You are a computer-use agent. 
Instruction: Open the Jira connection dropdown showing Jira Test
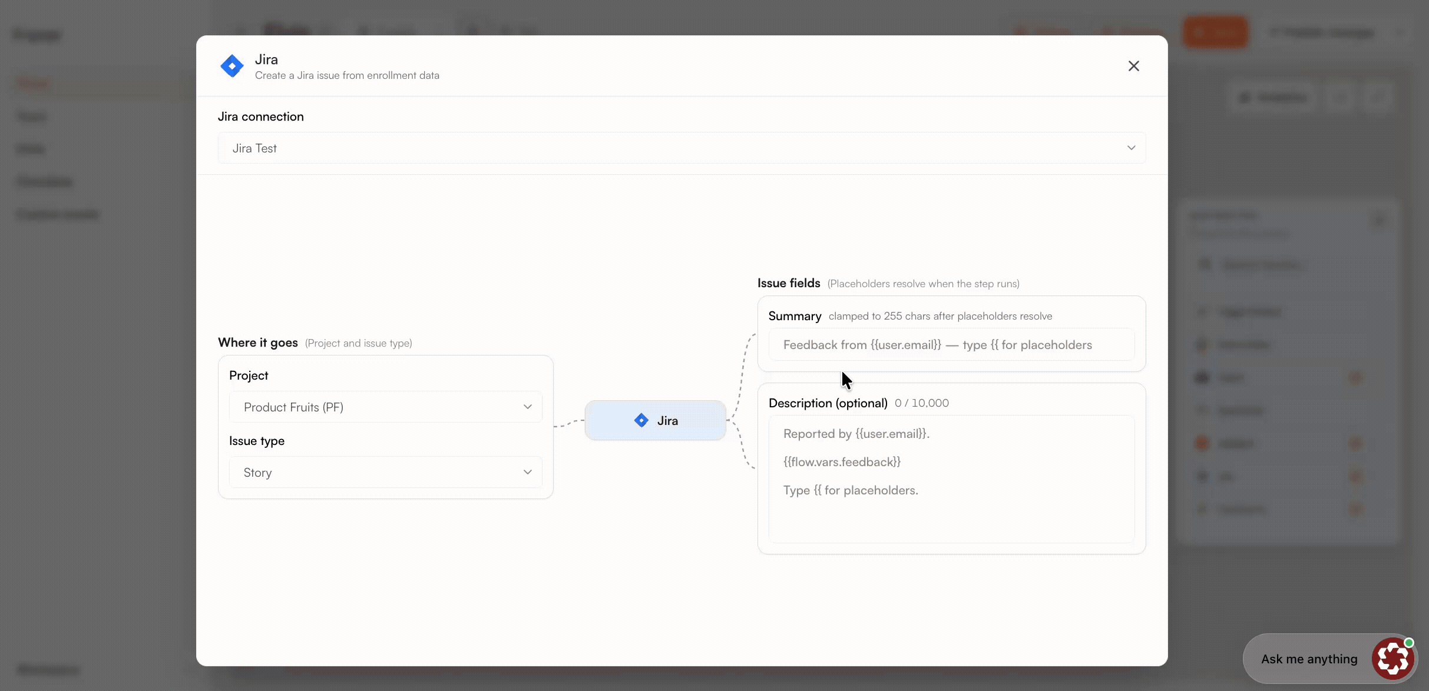point(682,148)
